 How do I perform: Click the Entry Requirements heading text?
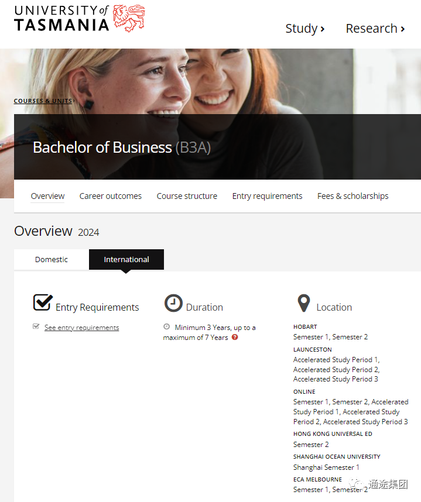coord(97,307)
